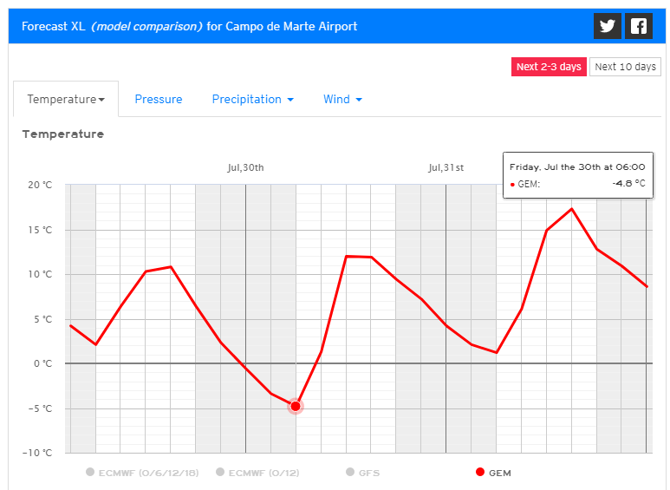Click grey GFS legend dot
The image size is (670, 490).
point(350,473)
